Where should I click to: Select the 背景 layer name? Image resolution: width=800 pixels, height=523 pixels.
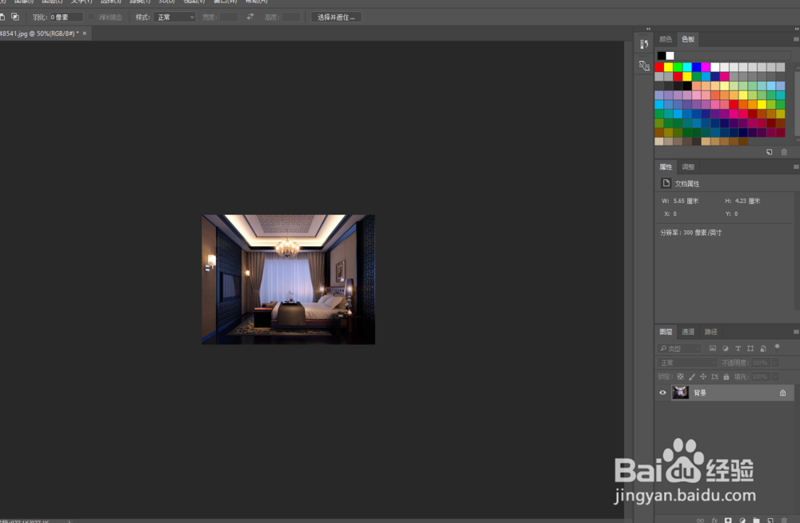[x=700, y=393]
